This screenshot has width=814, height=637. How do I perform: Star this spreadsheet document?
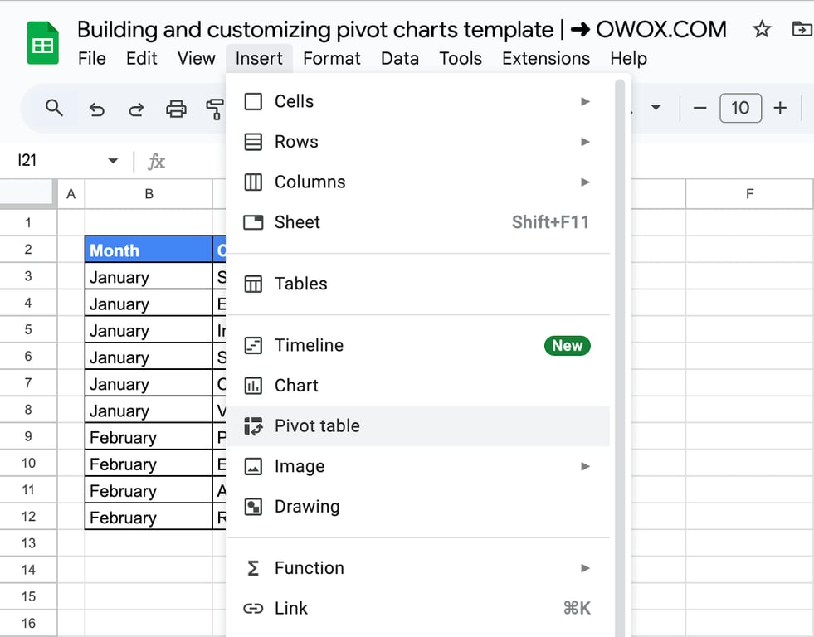pos(762,29)
